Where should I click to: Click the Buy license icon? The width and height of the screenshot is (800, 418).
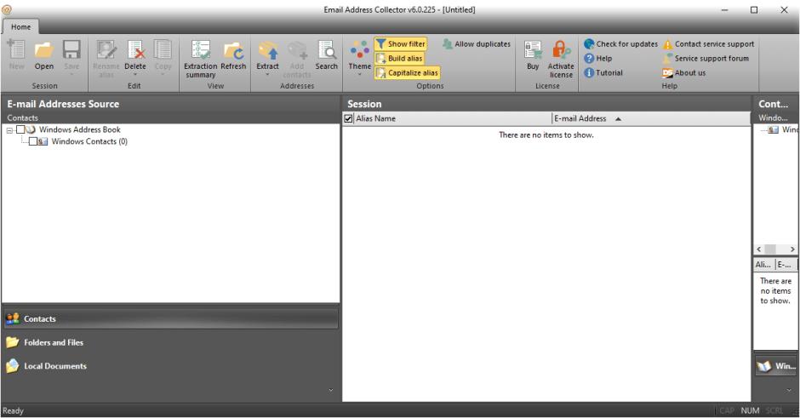pos(533,50)
